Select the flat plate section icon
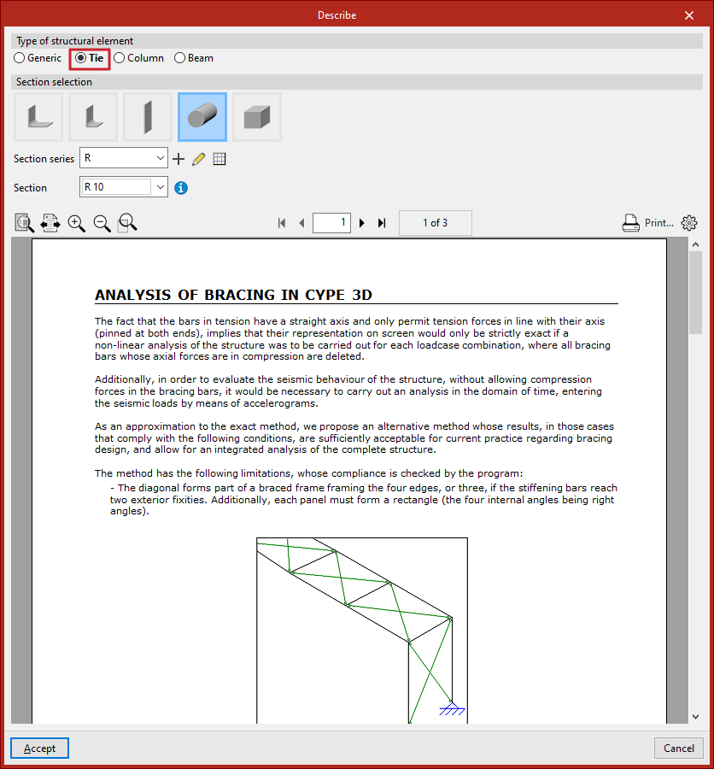The image size is (714, 769). (x=148, y=117)
